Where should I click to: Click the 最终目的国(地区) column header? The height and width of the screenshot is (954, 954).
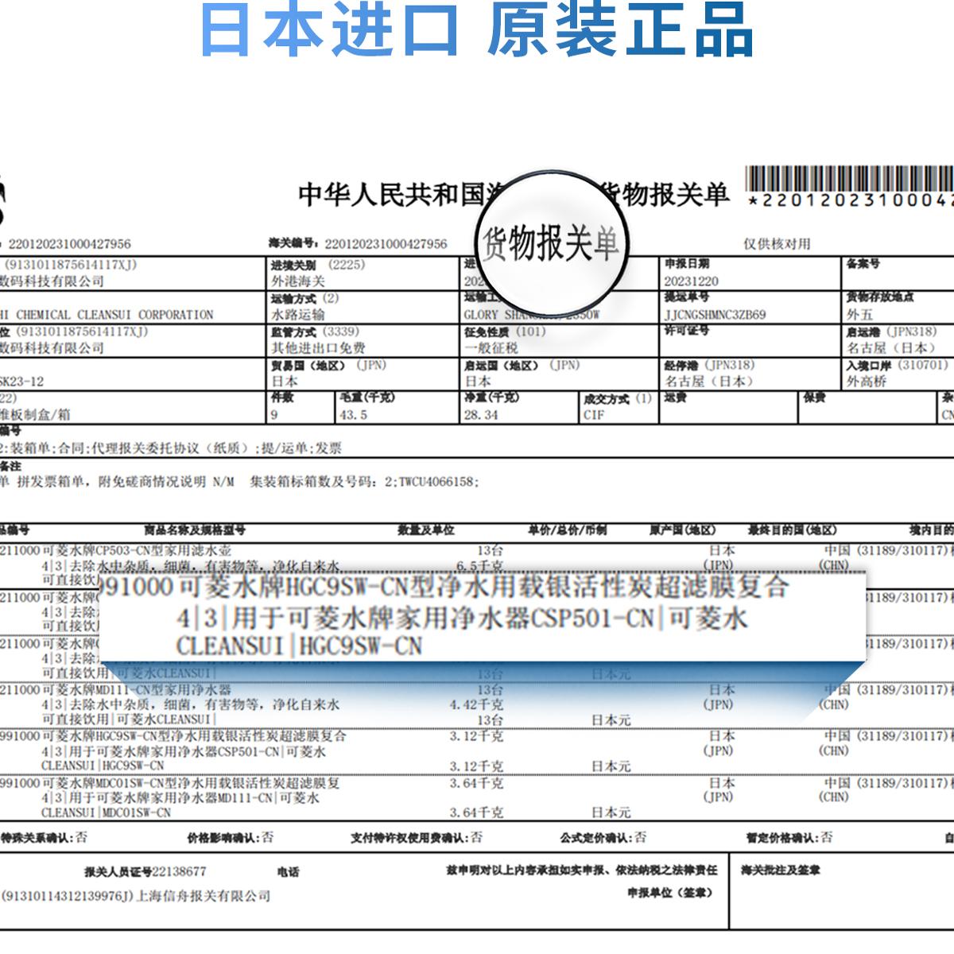pos(792,529)
